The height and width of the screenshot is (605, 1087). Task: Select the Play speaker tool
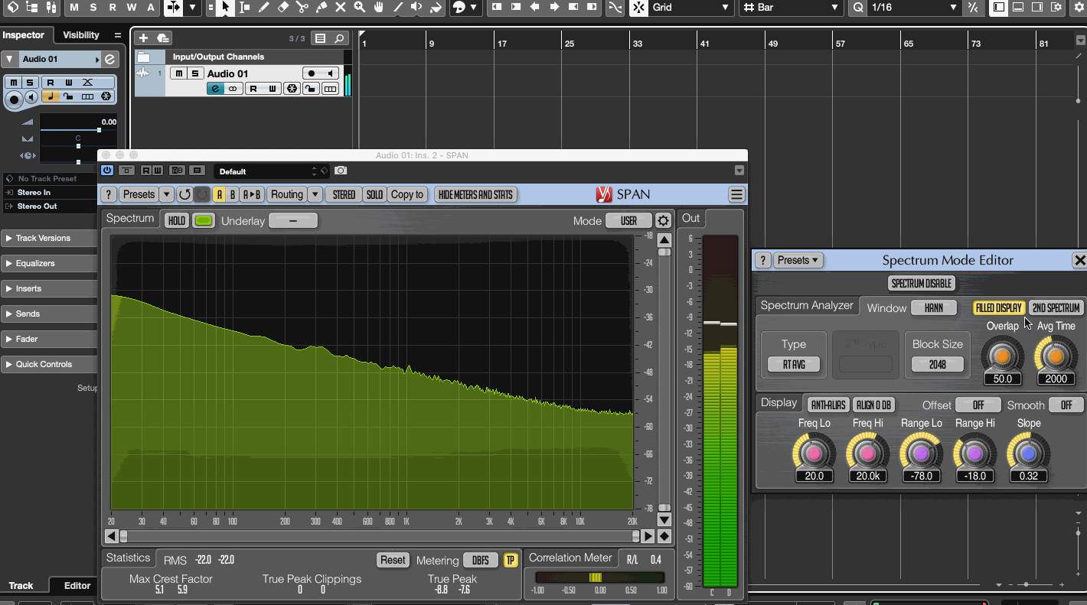[x=416, y=8]
